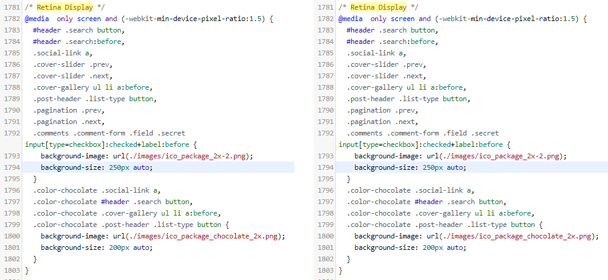Click '@media' keyword in the left pane
The height and width of the screenshot is (280, 608).
[37, 19]
